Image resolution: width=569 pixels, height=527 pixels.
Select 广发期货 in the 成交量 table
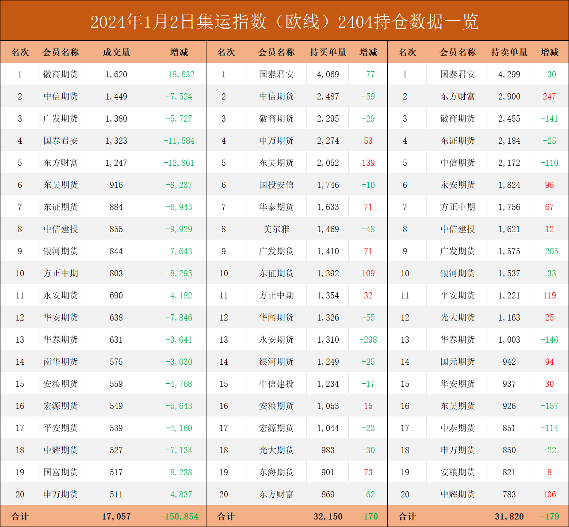(x=61, y=118)
